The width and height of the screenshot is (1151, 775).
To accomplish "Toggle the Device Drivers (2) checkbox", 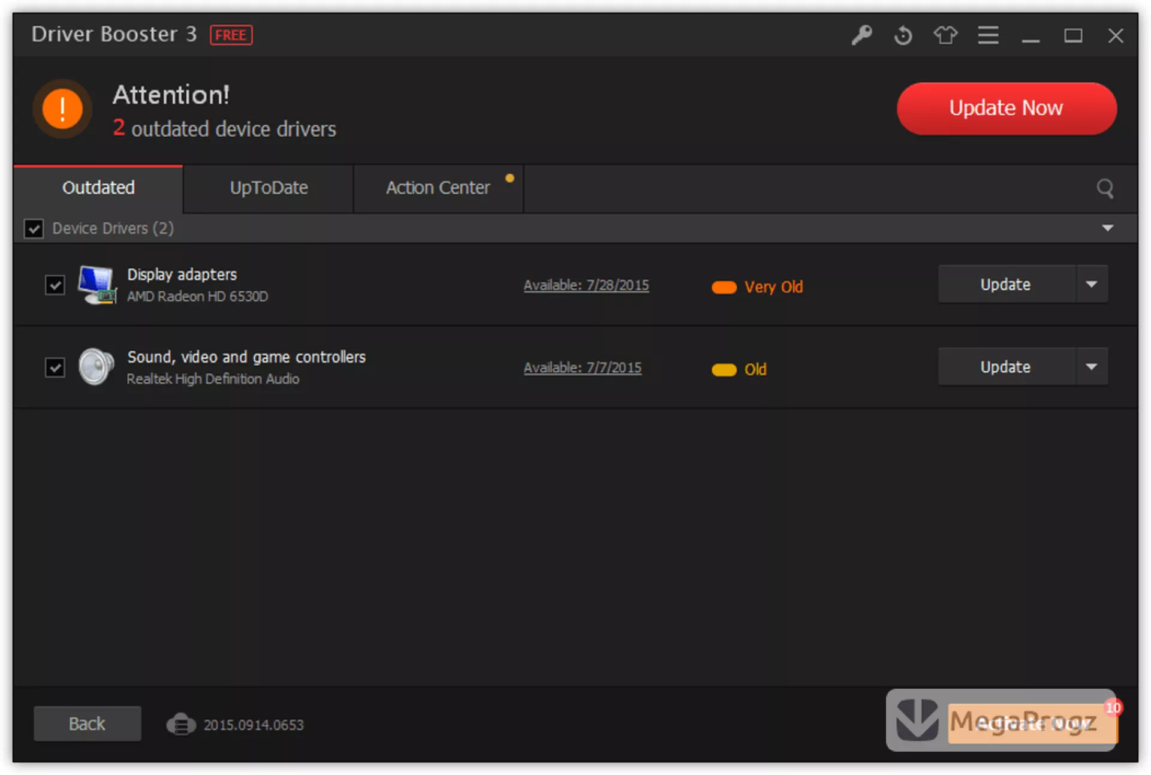I will [x=34, y=228].
